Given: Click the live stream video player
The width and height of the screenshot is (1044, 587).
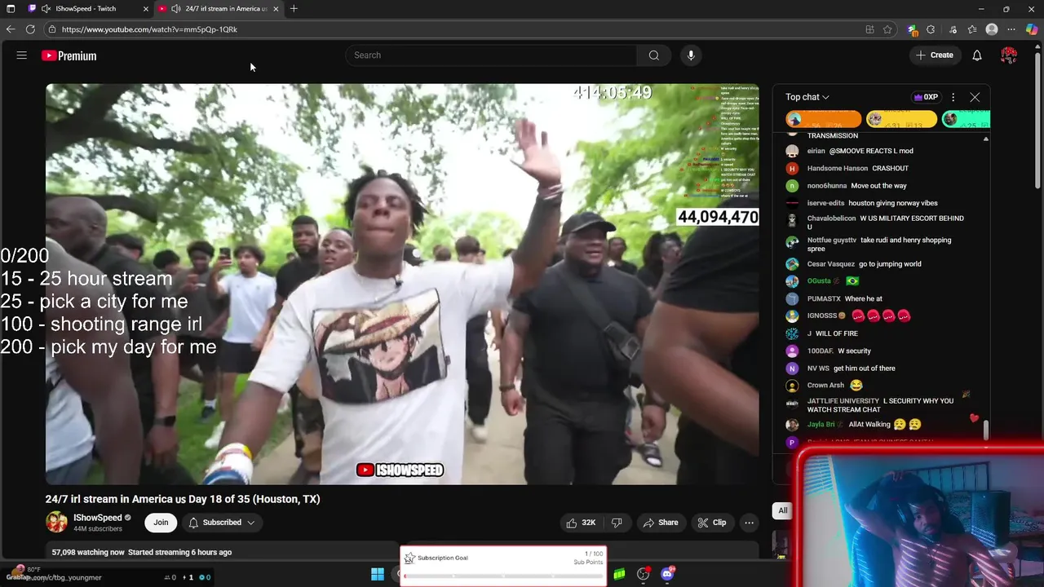Looking at the screenshot, I should [x=402, y=284].
